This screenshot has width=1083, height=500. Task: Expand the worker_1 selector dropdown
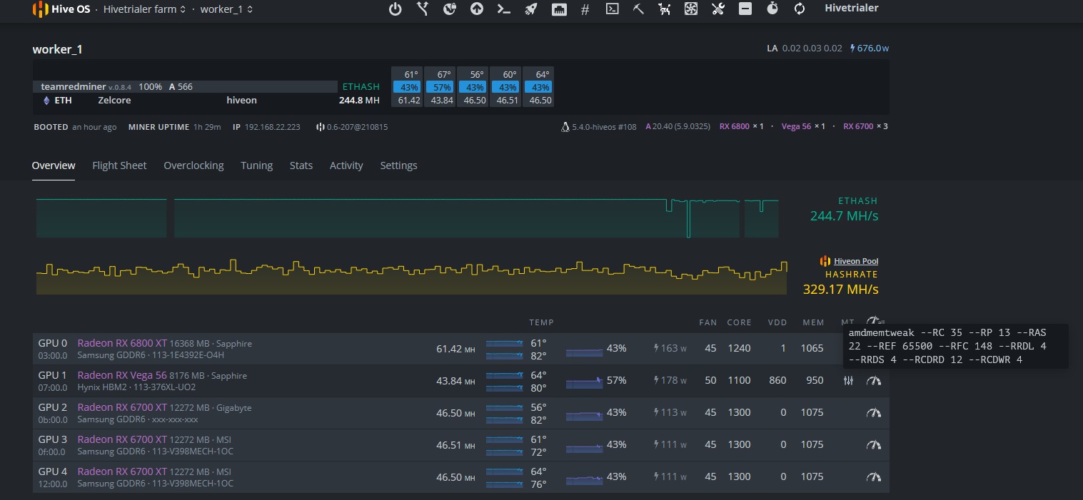pyautogui.click(x=226, y=9)
